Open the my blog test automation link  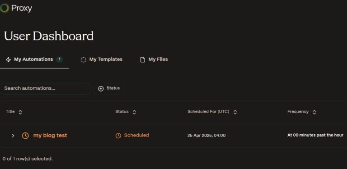(x=50, y=135)
